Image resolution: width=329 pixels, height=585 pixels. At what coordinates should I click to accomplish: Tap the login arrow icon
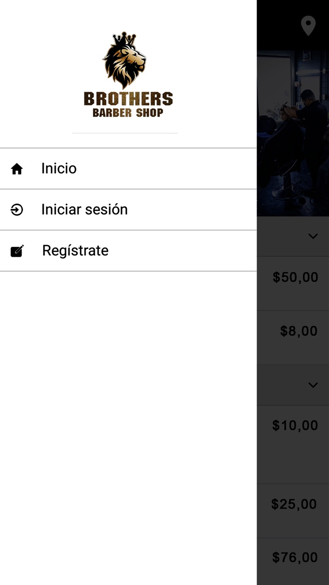coord(17,210)
